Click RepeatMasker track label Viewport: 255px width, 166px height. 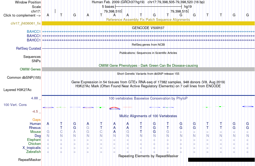pos(30,160)
